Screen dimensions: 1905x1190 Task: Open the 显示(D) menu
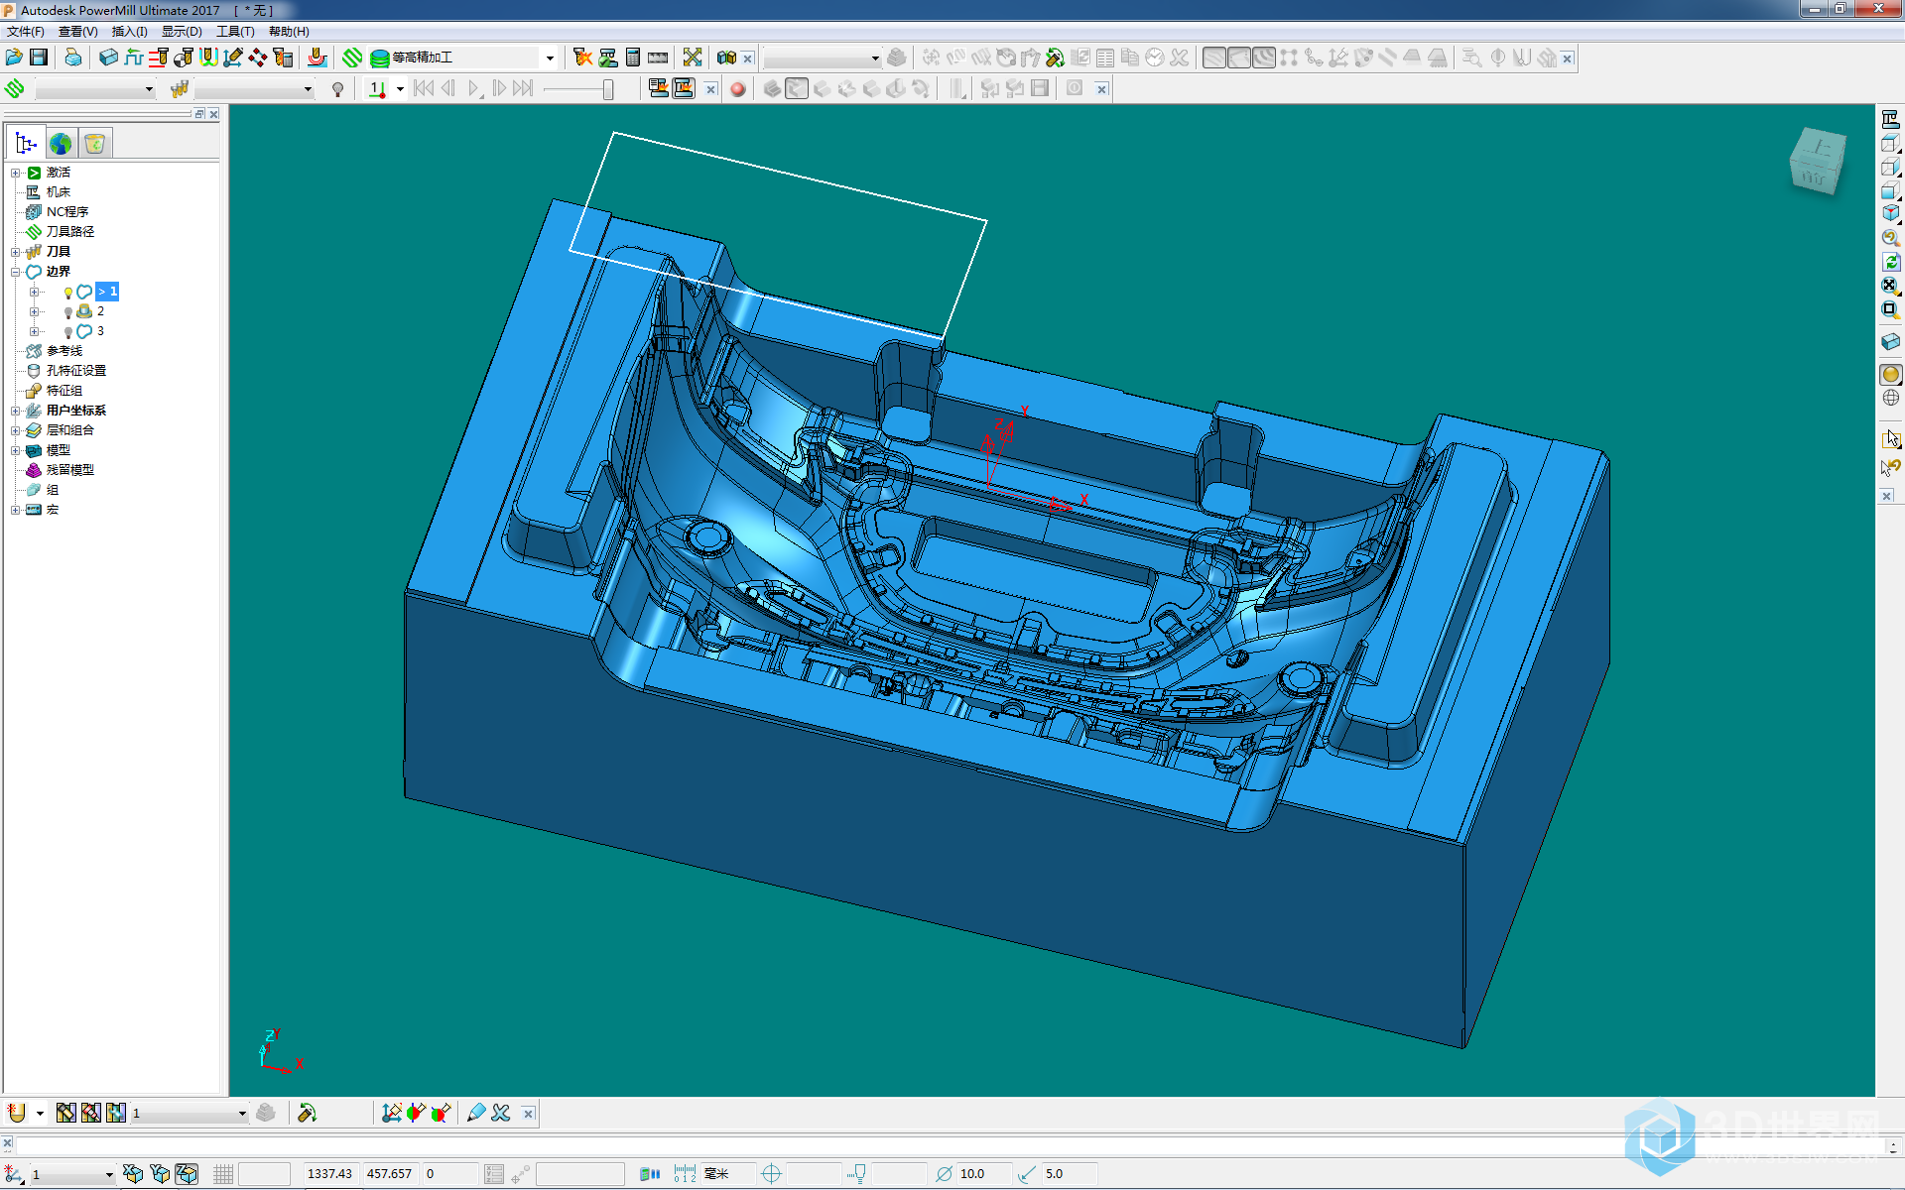[x=182, y=32]
